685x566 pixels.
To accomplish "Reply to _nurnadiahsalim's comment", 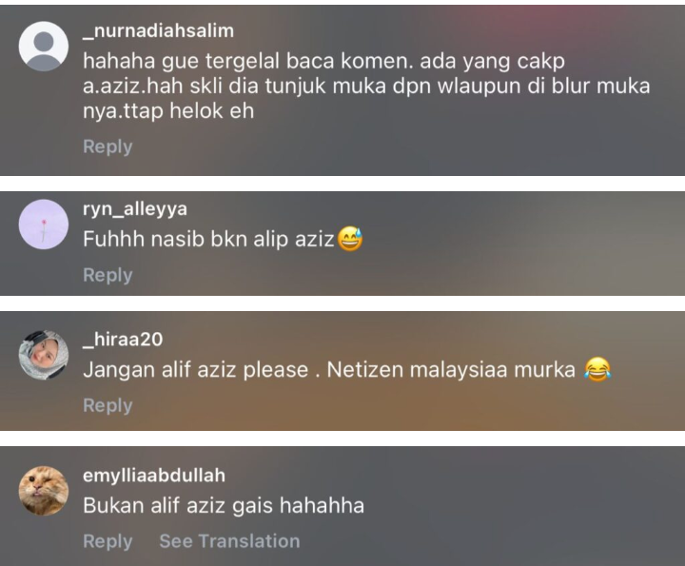I will coord(108,146).
